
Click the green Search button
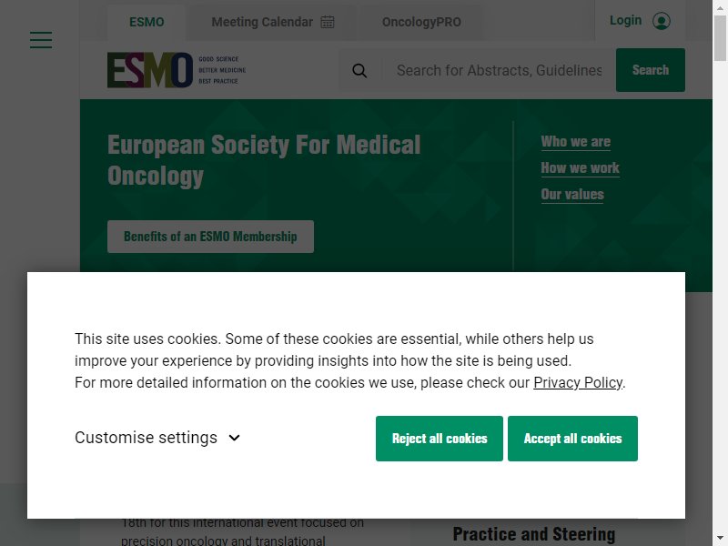pos(650,70)
